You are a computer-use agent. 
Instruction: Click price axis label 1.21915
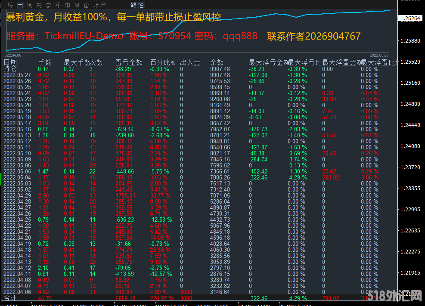(410, 272)
